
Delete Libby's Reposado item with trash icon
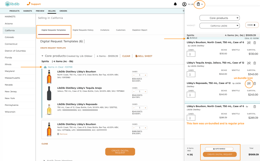click(x=255, y=84)
